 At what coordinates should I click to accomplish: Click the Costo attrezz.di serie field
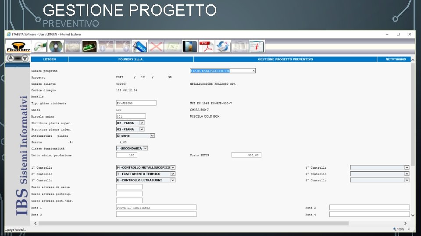click(129, 187)
